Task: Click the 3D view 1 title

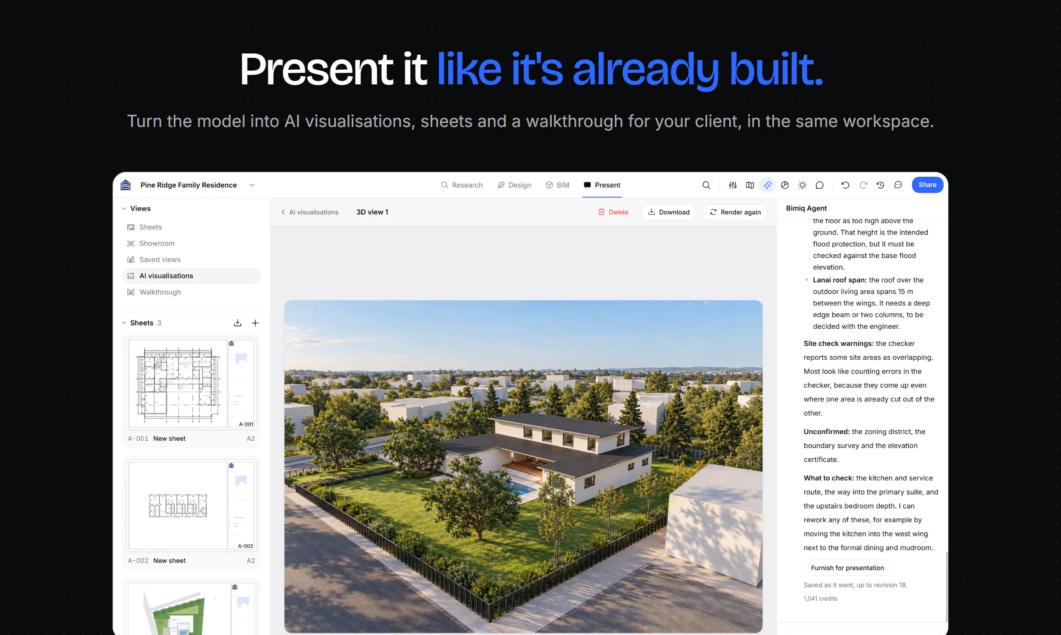Action: (372, 212)
